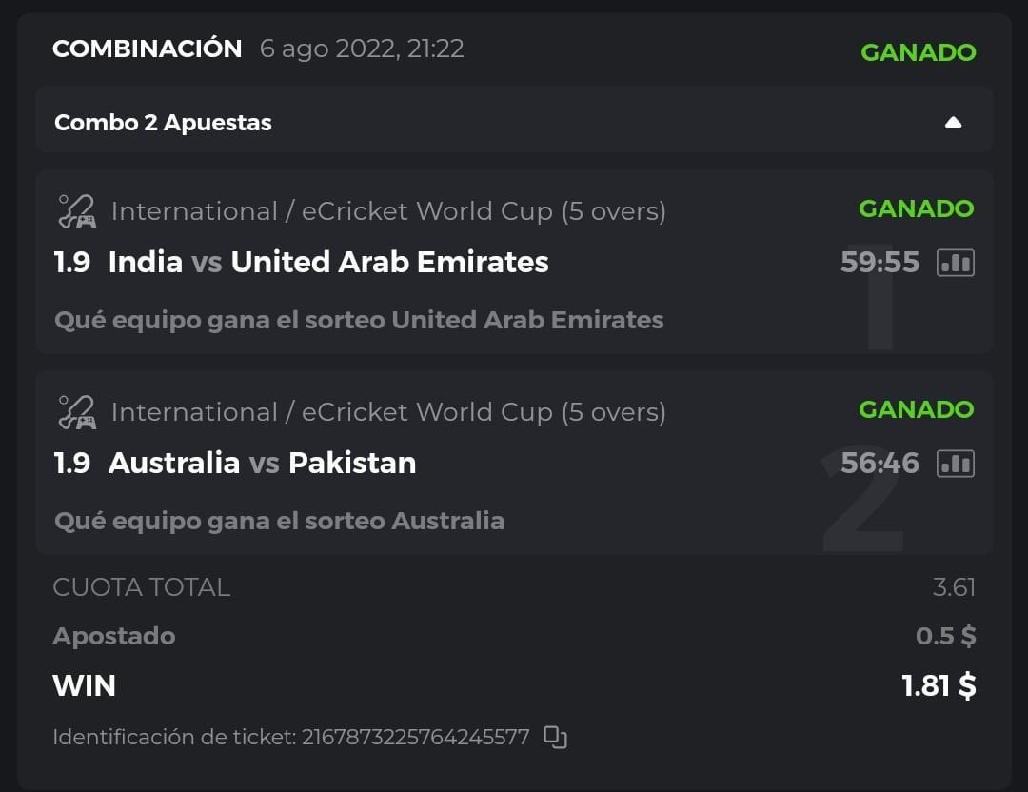The height and width of the screenshot is (792, 1028).
Task: Click the United Arab Emirates toss selection
Action: coord(527,320)
